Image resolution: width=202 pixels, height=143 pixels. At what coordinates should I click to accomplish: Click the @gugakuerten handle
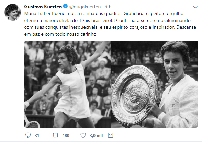point(85,7)
